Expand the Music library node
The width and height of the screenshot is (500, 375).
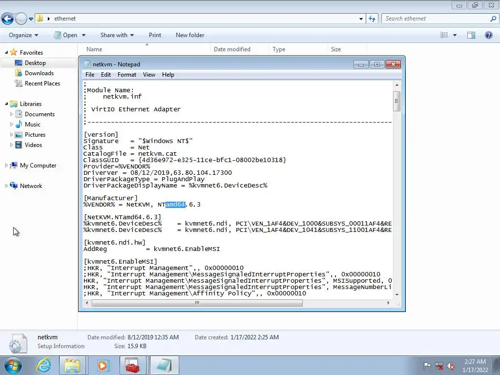[x=12, y=124]
